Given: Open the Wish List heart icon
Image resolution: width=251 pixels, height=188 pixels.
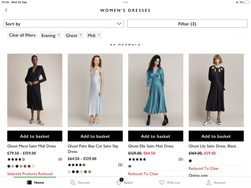Looking at the screenshot, I should pyautogui.click(x=162, y=182).
